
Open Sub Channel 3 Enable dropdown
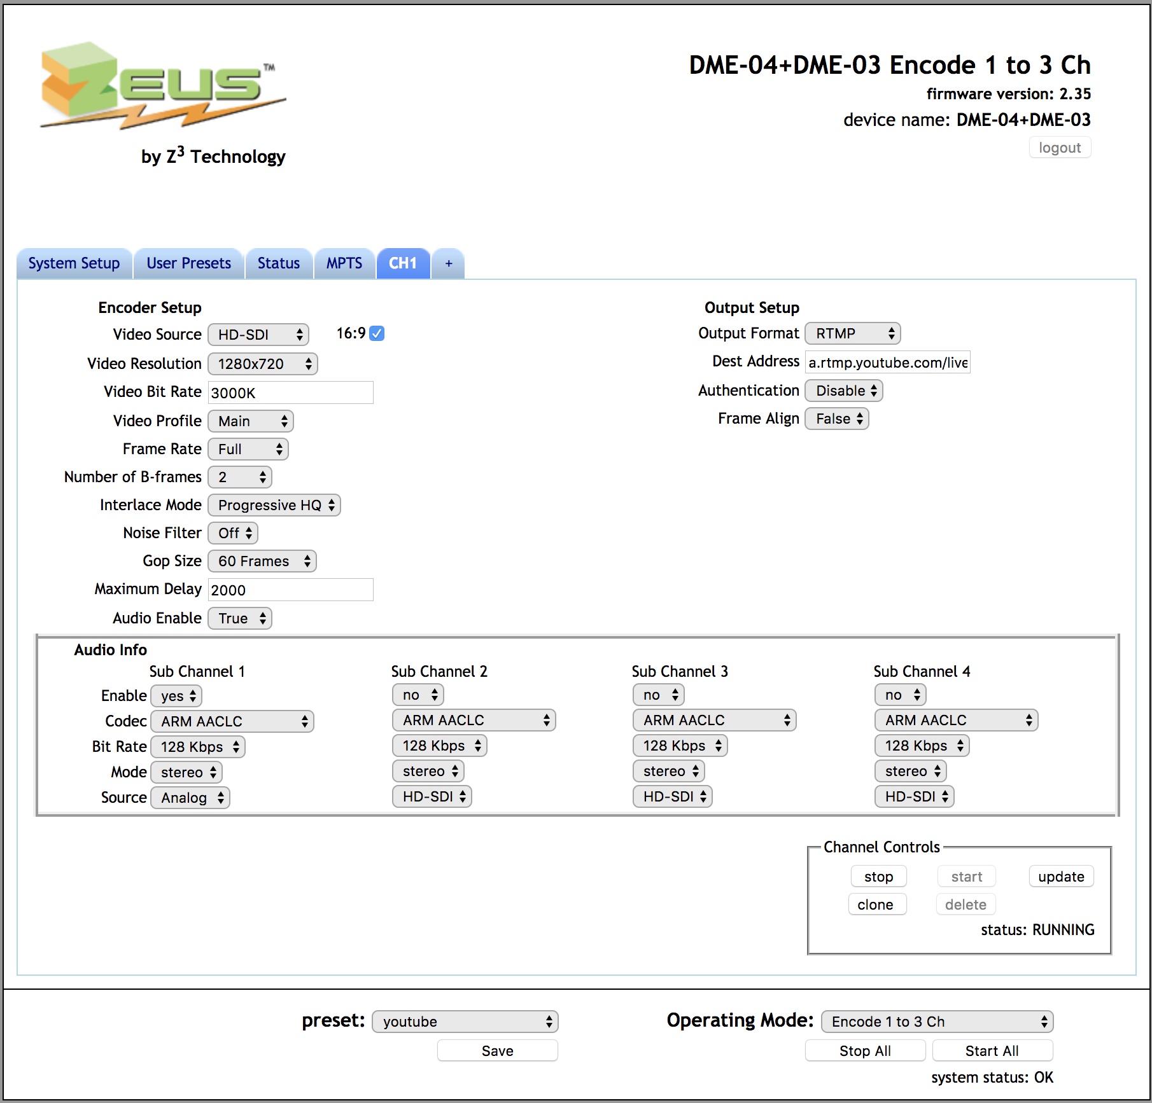pyautogui.click(x=659, y=695)
